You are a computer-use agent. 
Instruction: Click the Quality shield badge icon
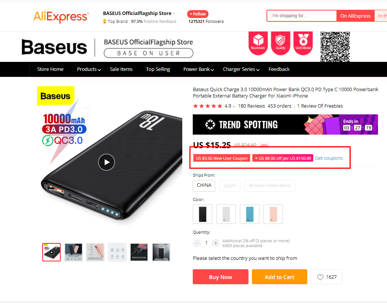pyautogui.click(x=280, y=43)
